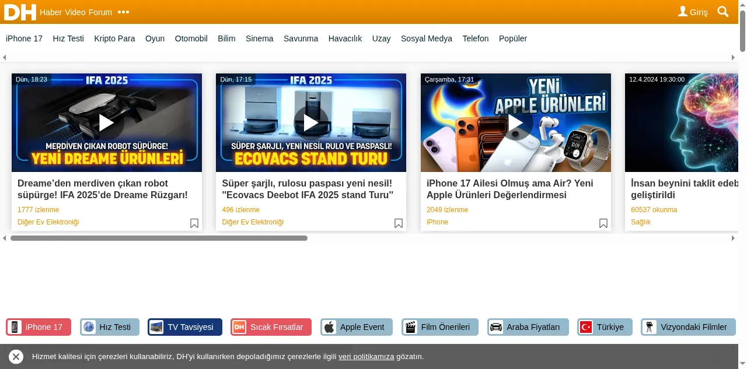The image size is (747, 369).
Task: Open Forum in the top header
Action: click(100, 12)
